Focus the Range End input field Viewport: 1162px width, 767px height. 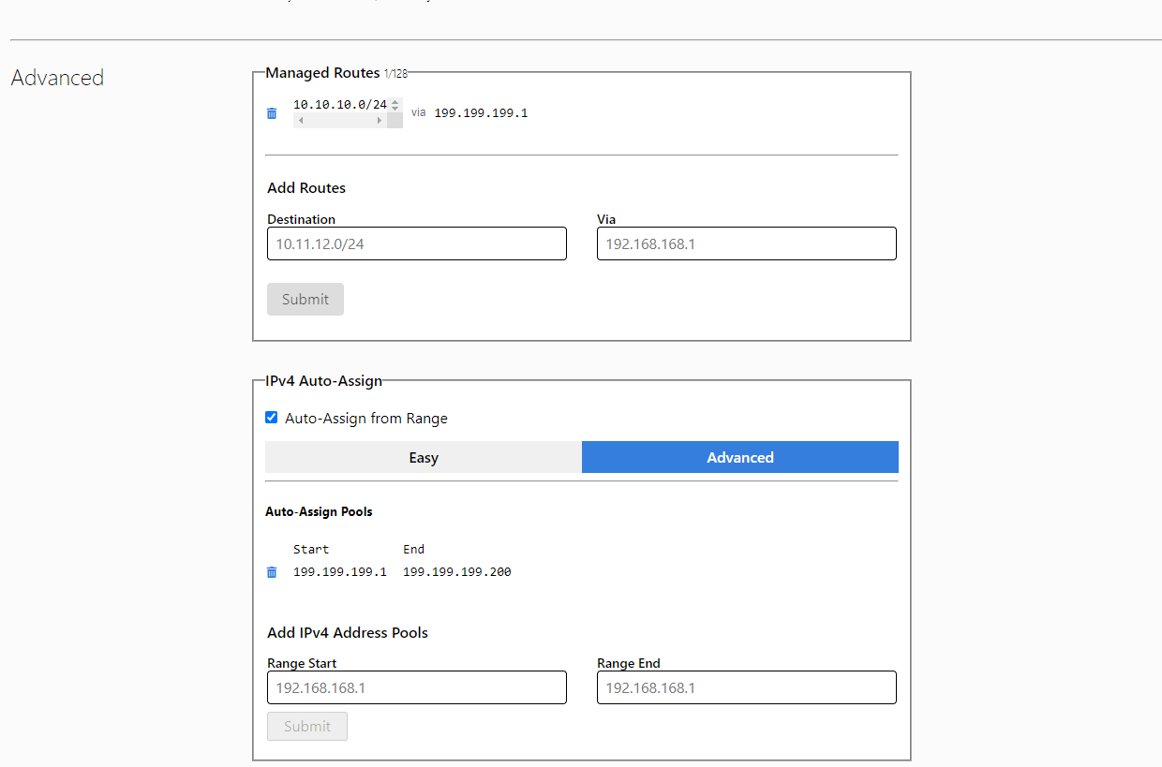pyautogui.click(x=747, y=687)
